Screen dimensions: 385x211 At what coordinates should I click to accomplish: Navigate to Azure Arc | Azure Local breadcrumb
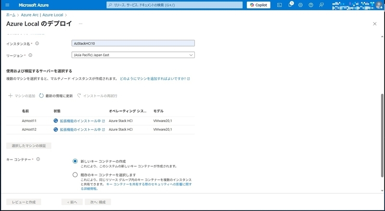click(42, 15)
